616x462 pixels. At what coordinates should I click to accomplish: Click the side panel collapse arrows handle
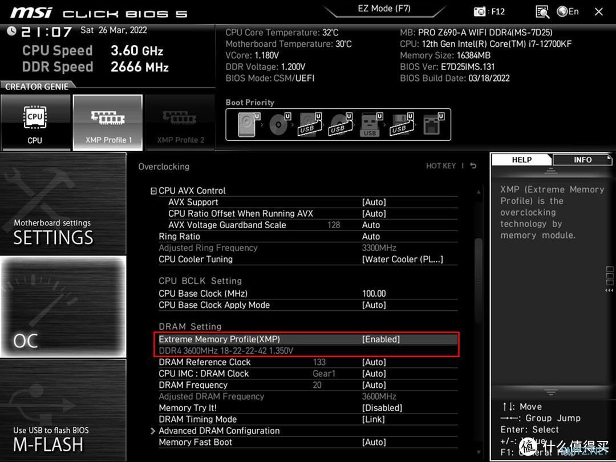(609, 290)
